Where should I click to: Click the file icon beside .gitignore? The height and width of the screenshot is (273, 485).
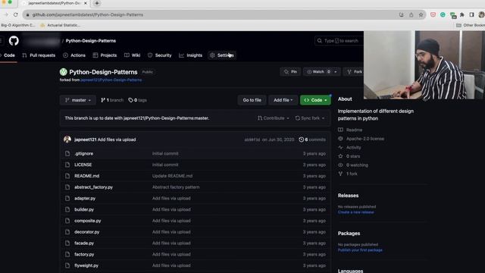67,154
